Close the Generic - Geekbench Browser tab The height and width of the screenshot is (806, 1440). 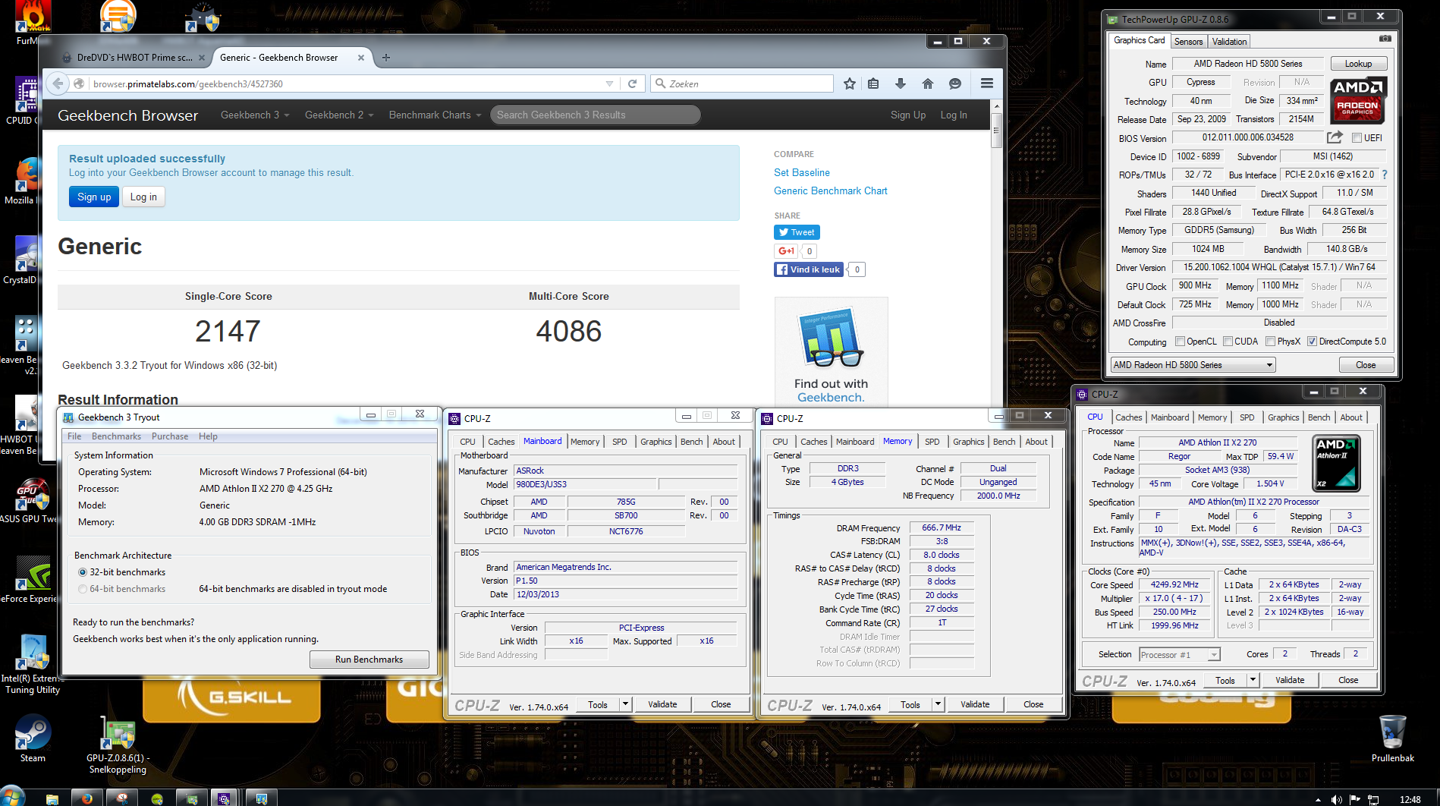point(360,58)
